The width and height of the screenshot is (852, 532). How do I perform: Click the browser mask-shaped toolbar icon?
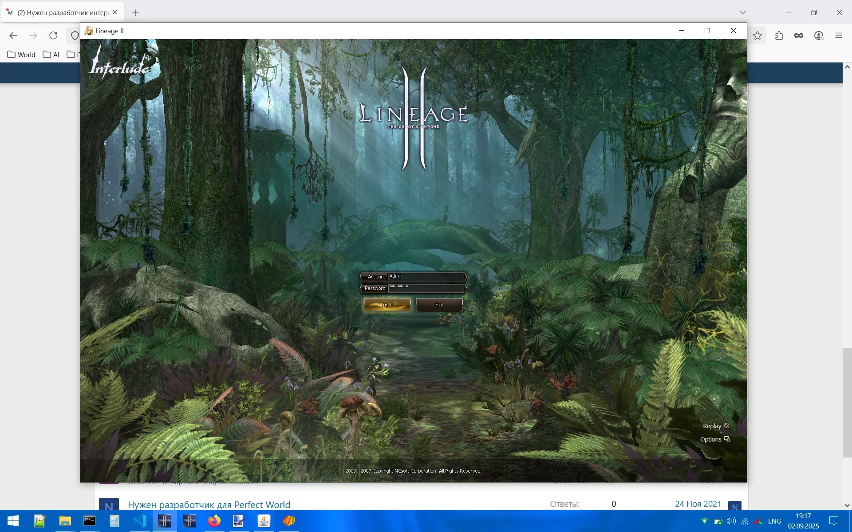(799, 35)
